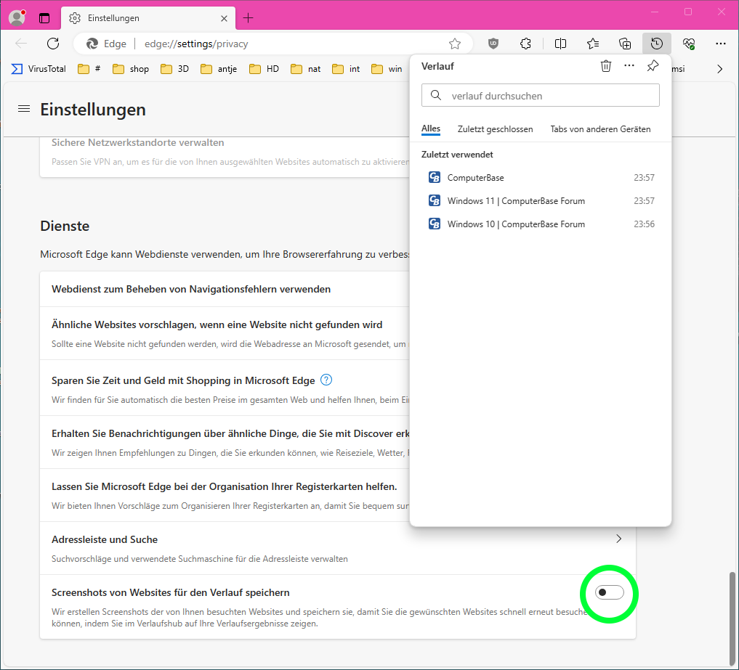Open the # bookmarks folder
The image size is (739, 670).
[x=89, y=69]
